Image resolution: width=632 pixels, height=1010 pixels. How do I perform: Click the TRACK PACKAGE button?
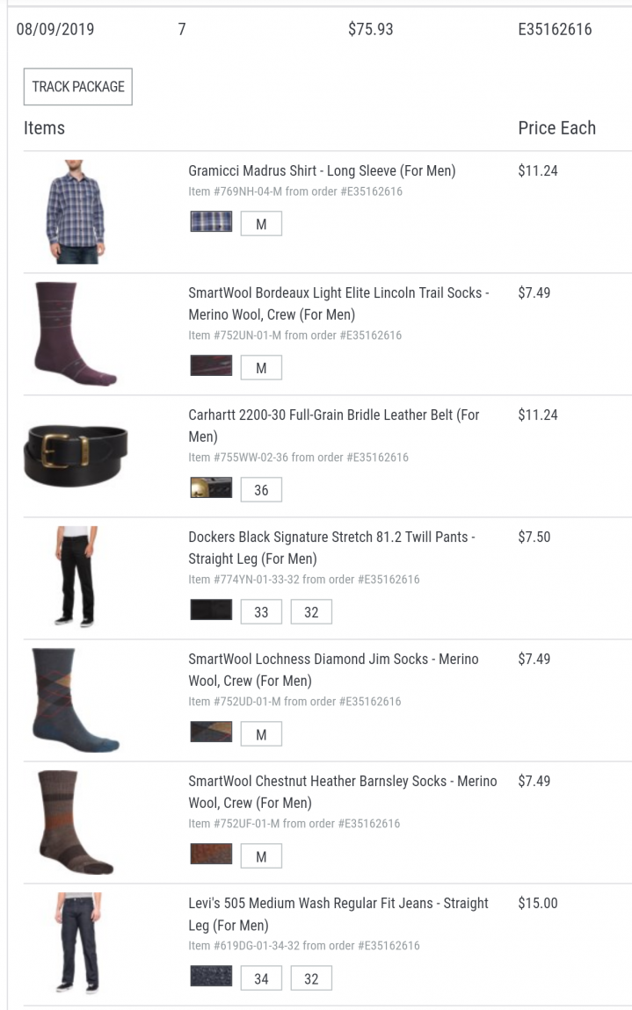(x=78, y=86)
